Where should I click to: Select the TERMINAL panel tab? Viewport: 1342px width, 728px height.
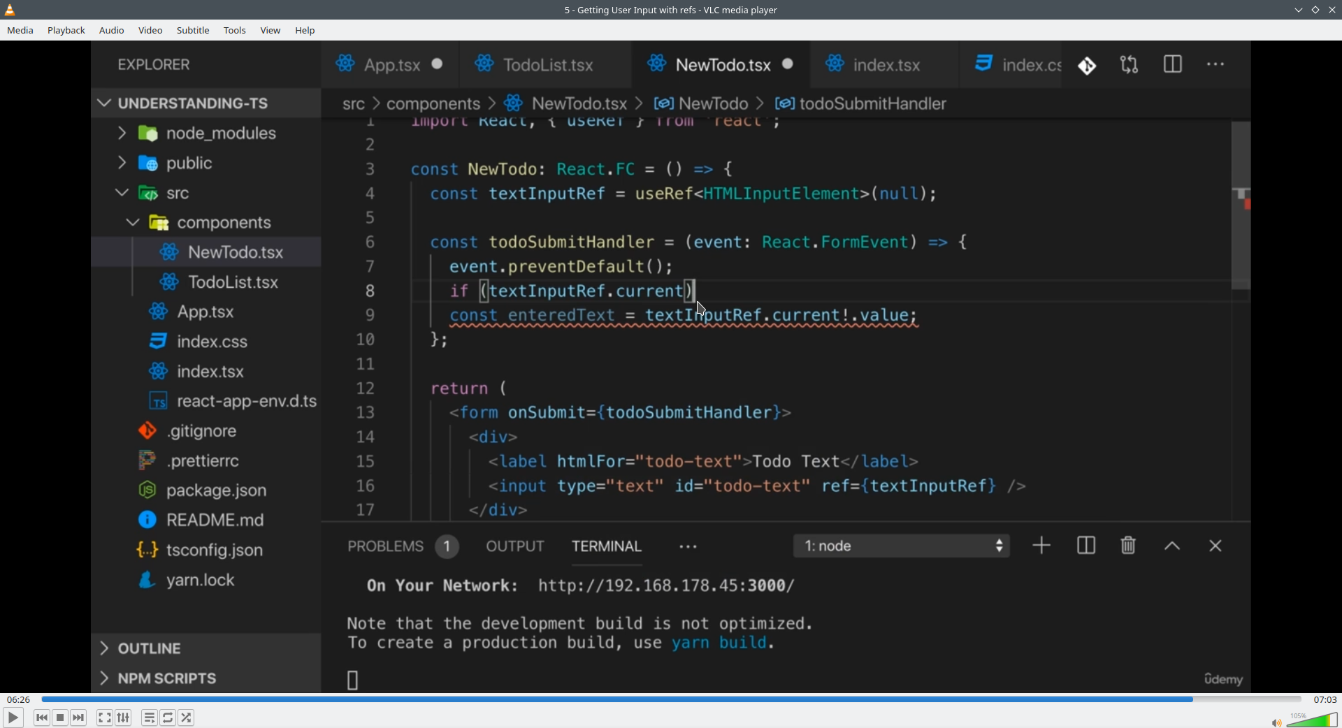[607, 546]
